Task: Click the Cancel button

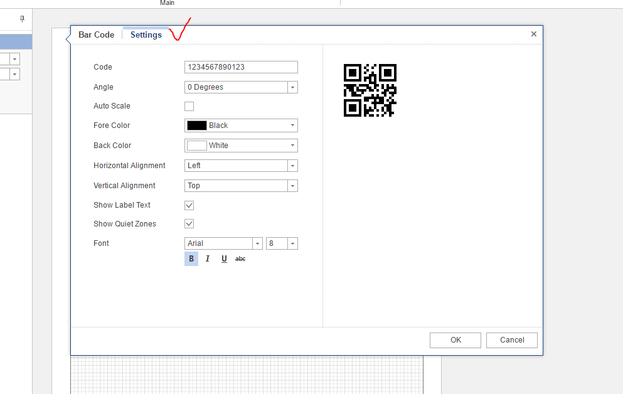Action: (x=512, y=341)
